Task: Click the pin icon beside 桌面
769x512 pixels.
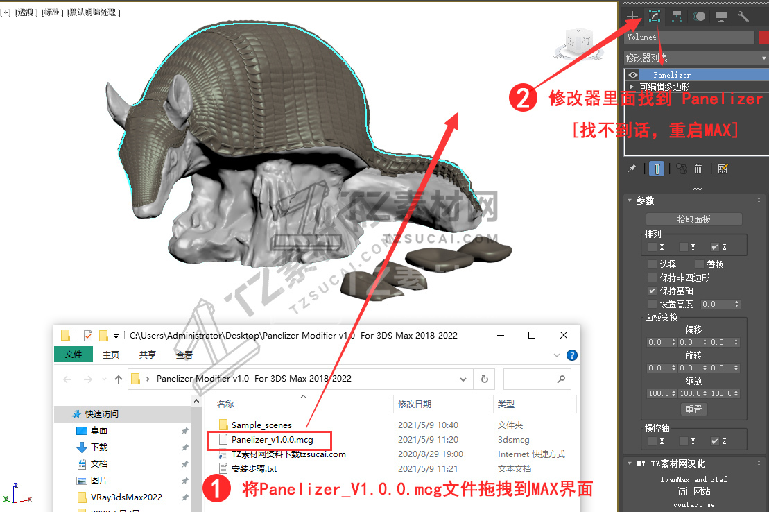Action: [185, 431]
